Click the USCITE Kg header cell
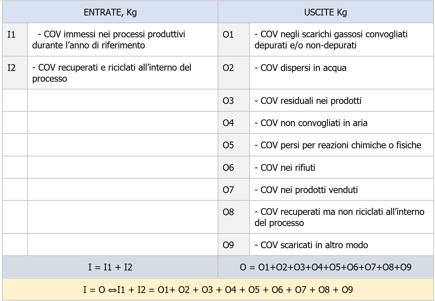The width and height of the screenshot is (435, 301). (325, 12)
